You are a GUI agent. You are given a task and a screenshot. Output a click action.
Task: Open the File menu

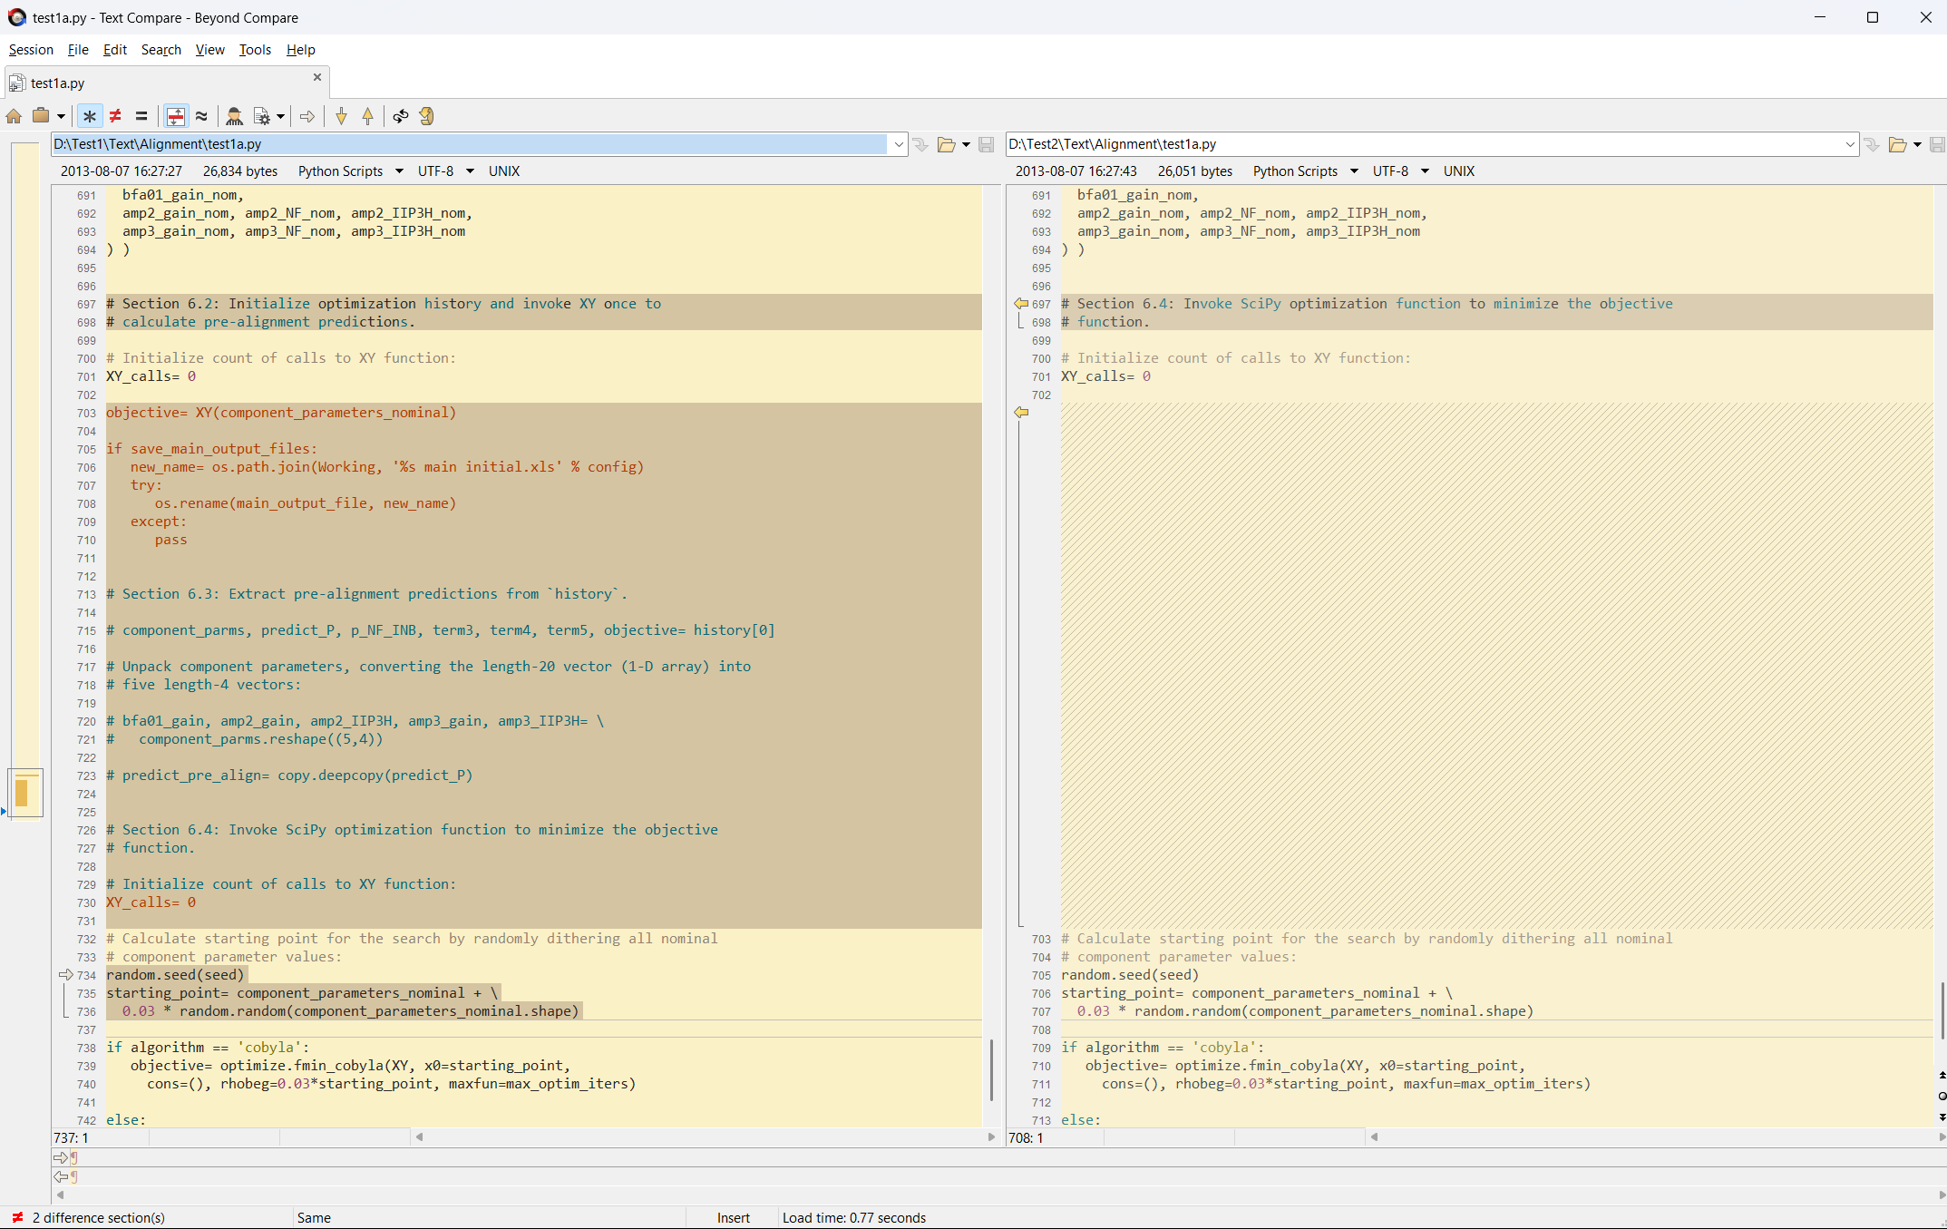[78, 50]
